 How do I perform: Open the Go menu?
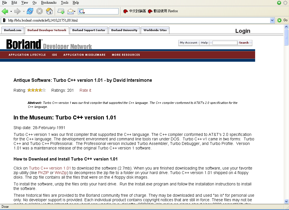[34, 3]
